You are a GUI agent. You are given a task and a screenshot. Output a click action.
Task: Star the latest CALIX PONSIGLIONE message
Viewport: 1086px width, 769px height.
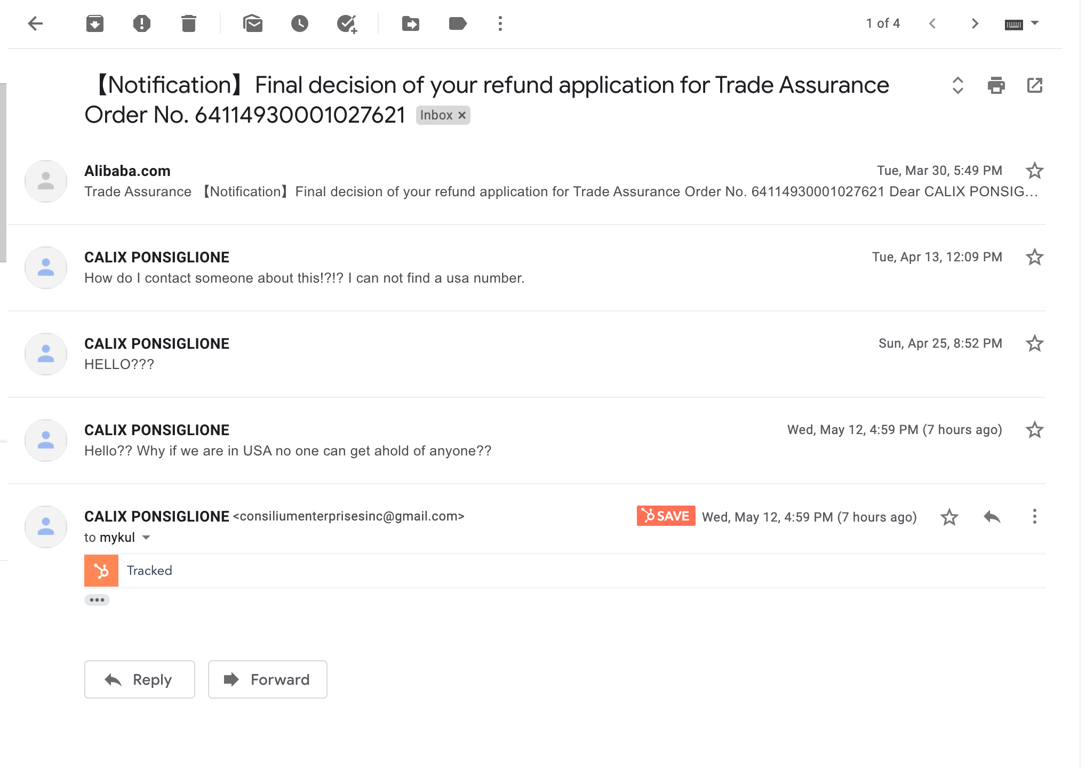tap(949, 517)
